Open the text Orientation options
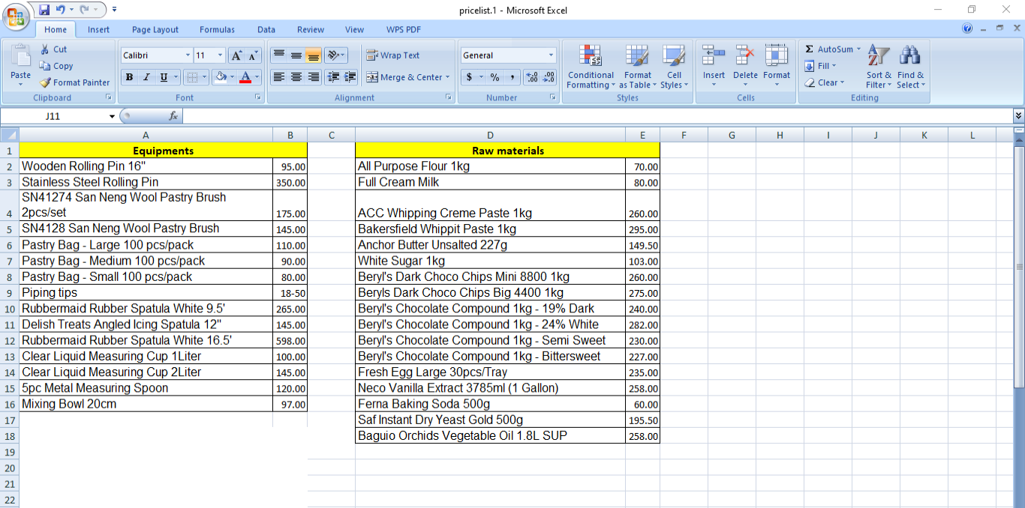Viewport: 1025px width, 508px height. tap(336, 55)
